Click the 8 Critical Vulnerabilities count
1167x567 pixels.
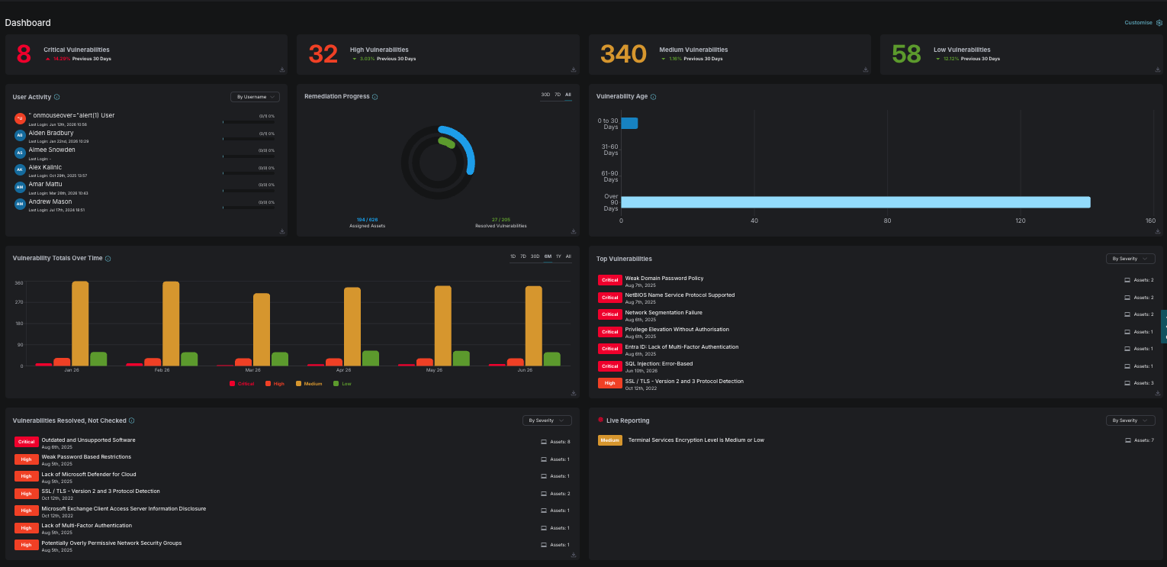(24, 54)
